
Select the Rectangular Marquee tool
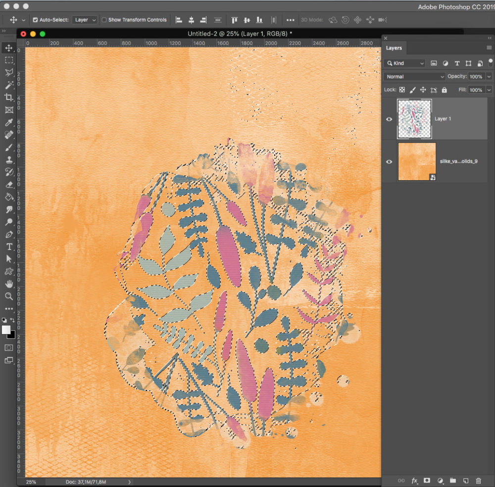9,60
